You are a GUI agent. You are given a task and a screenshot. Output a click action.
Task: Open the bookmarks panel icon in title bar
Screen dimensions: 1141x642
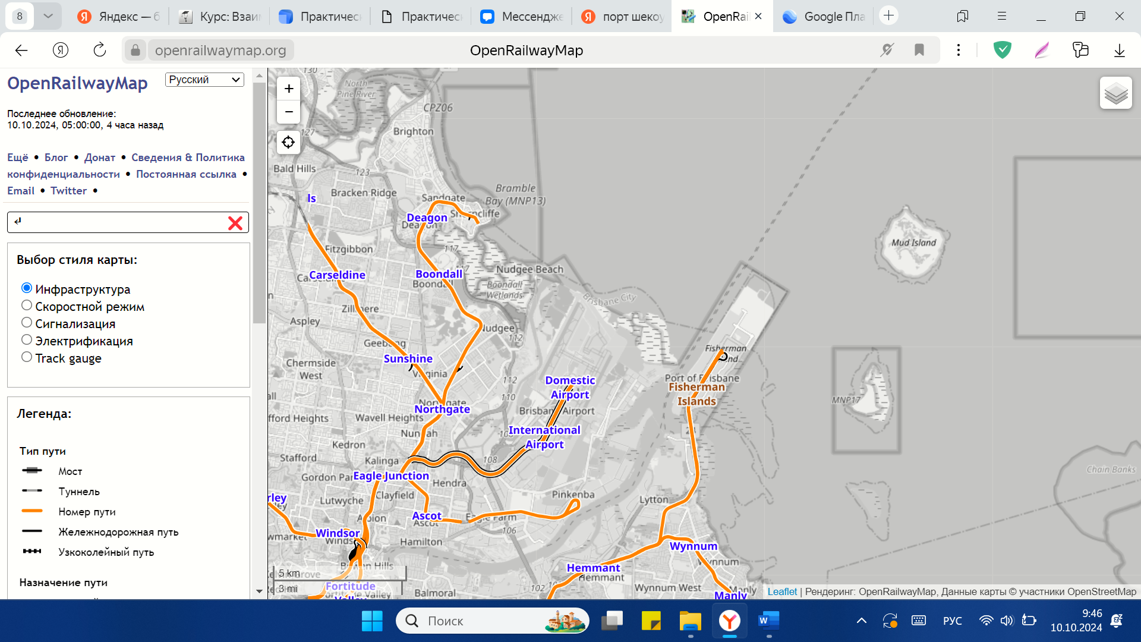[963, 16]
